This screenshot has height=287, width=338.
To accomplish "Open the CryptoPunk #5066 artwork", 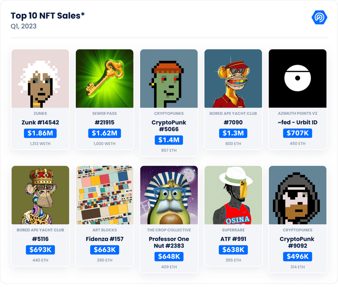I will click(169, 78).
